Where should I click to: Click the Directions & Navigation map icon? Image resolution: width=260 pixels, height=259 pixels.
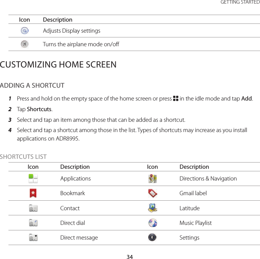pos(152,179)
